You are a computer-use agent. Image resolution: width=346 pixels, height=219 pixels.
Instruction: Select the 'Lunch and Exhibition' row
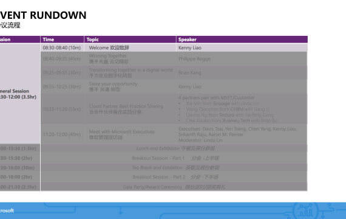click(174, 148)
